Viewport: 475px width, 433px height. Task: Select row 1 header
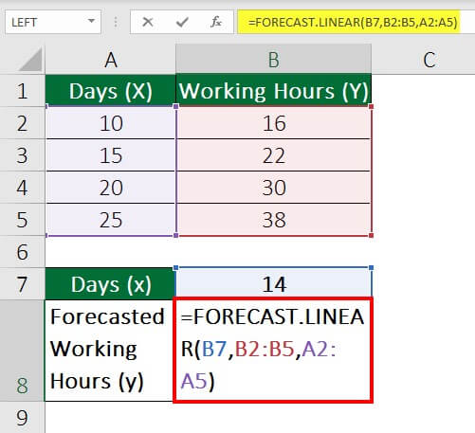coord(22,91)
